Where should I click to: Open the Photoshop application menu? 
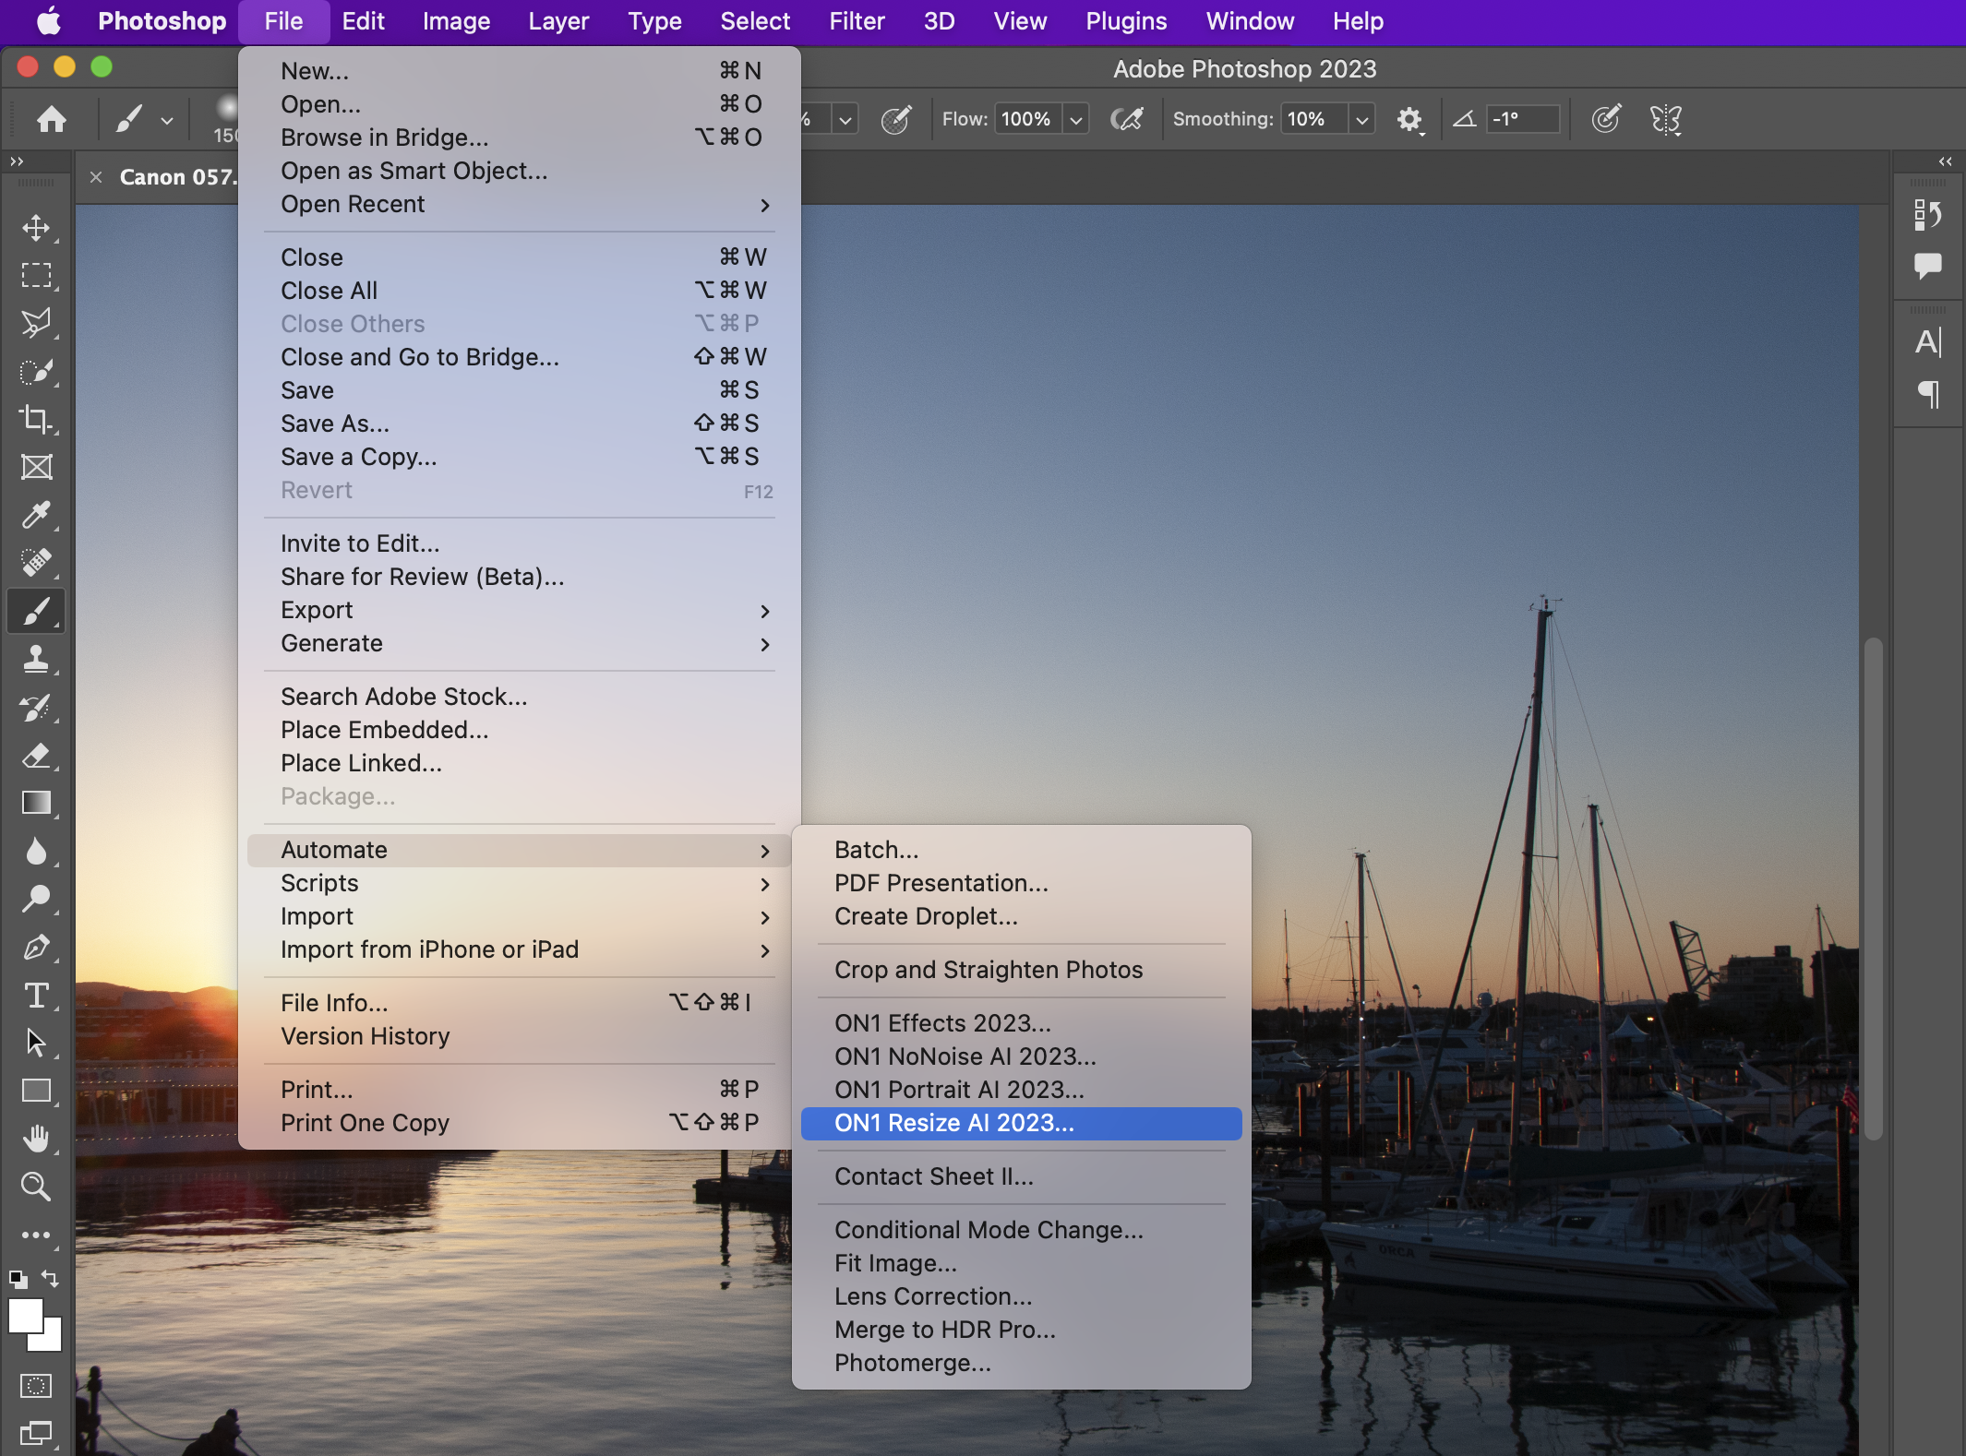162,21
